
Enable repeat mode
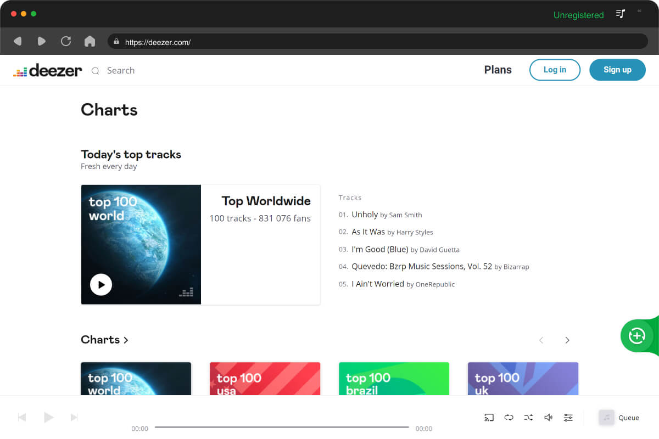point(509,417)
